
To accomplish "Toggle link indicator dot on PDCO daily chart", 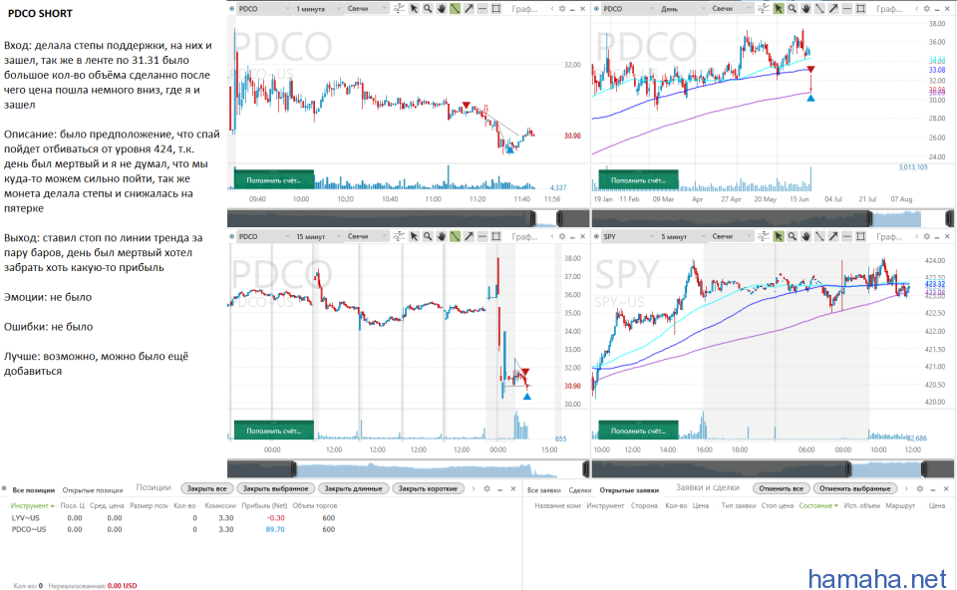I will (x=596, y=9).
